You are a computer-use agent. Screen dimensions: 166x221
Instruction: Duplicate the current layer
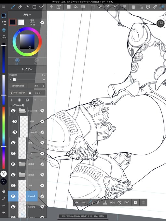click(x=27, y=100)
